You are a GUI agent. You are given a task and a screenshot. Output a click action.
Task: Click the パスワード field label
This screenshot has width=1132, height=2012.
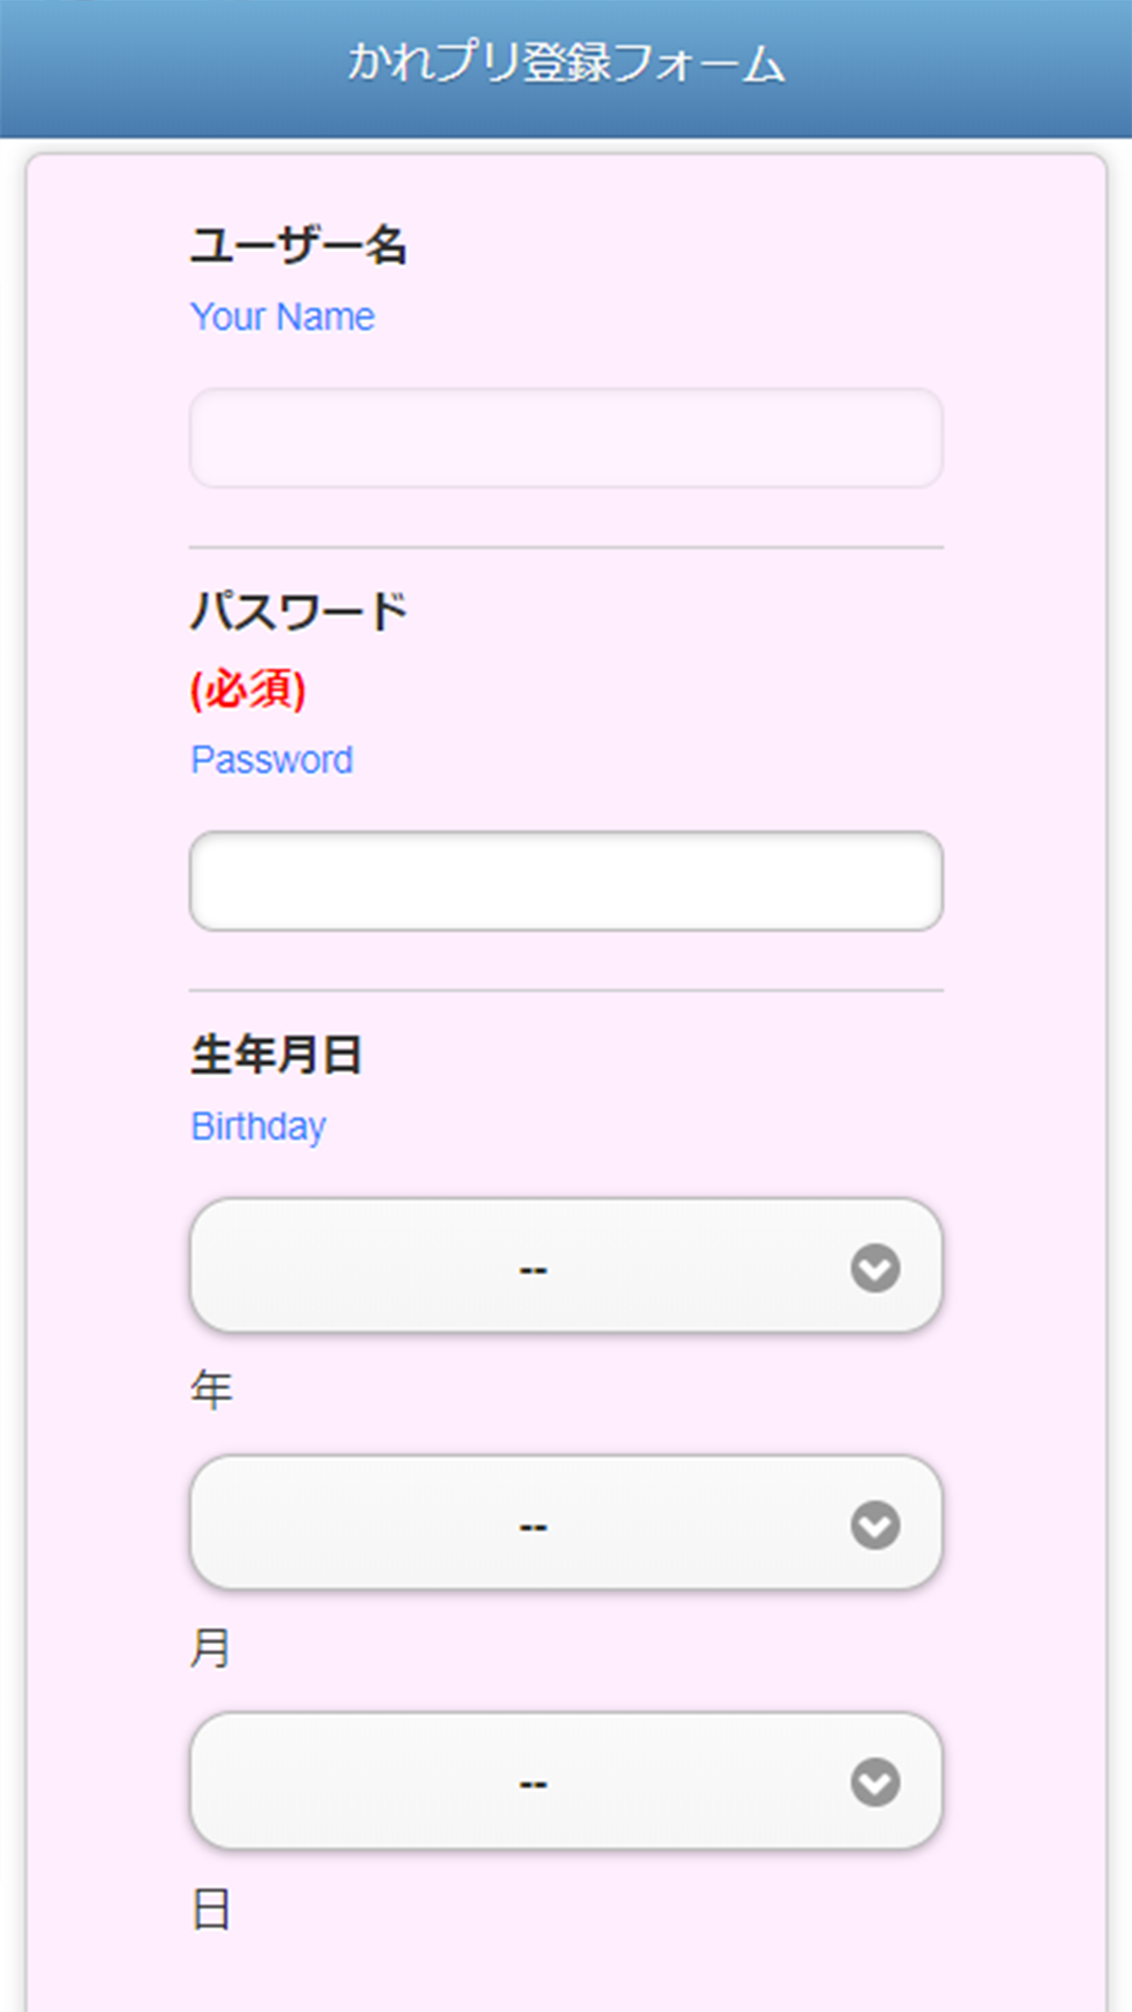point(298,611)
